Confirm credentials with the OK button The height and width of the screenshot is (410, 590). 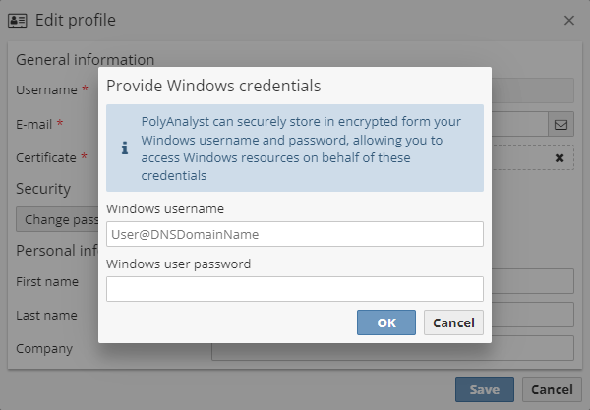pyautogui.click(x=386, y=322)
